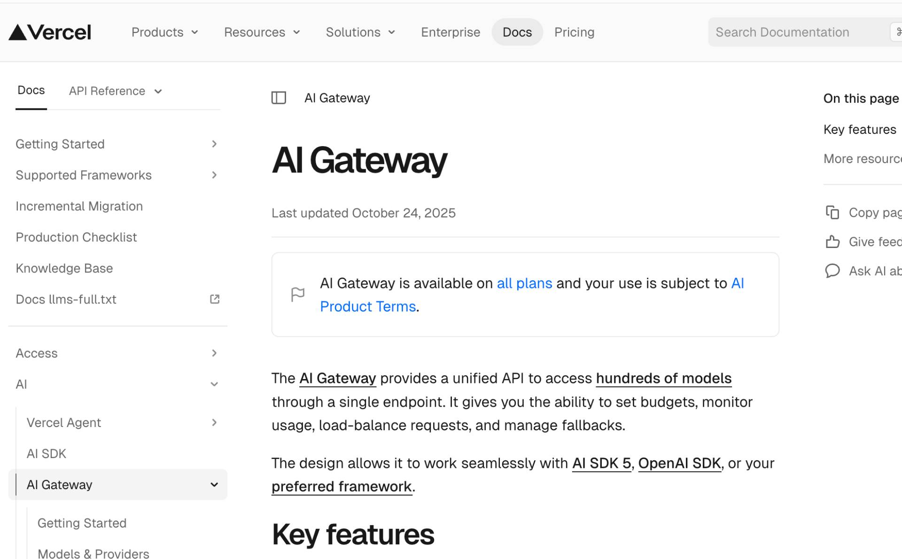Open Docs llms-full.txt link

tap(66, 299)
